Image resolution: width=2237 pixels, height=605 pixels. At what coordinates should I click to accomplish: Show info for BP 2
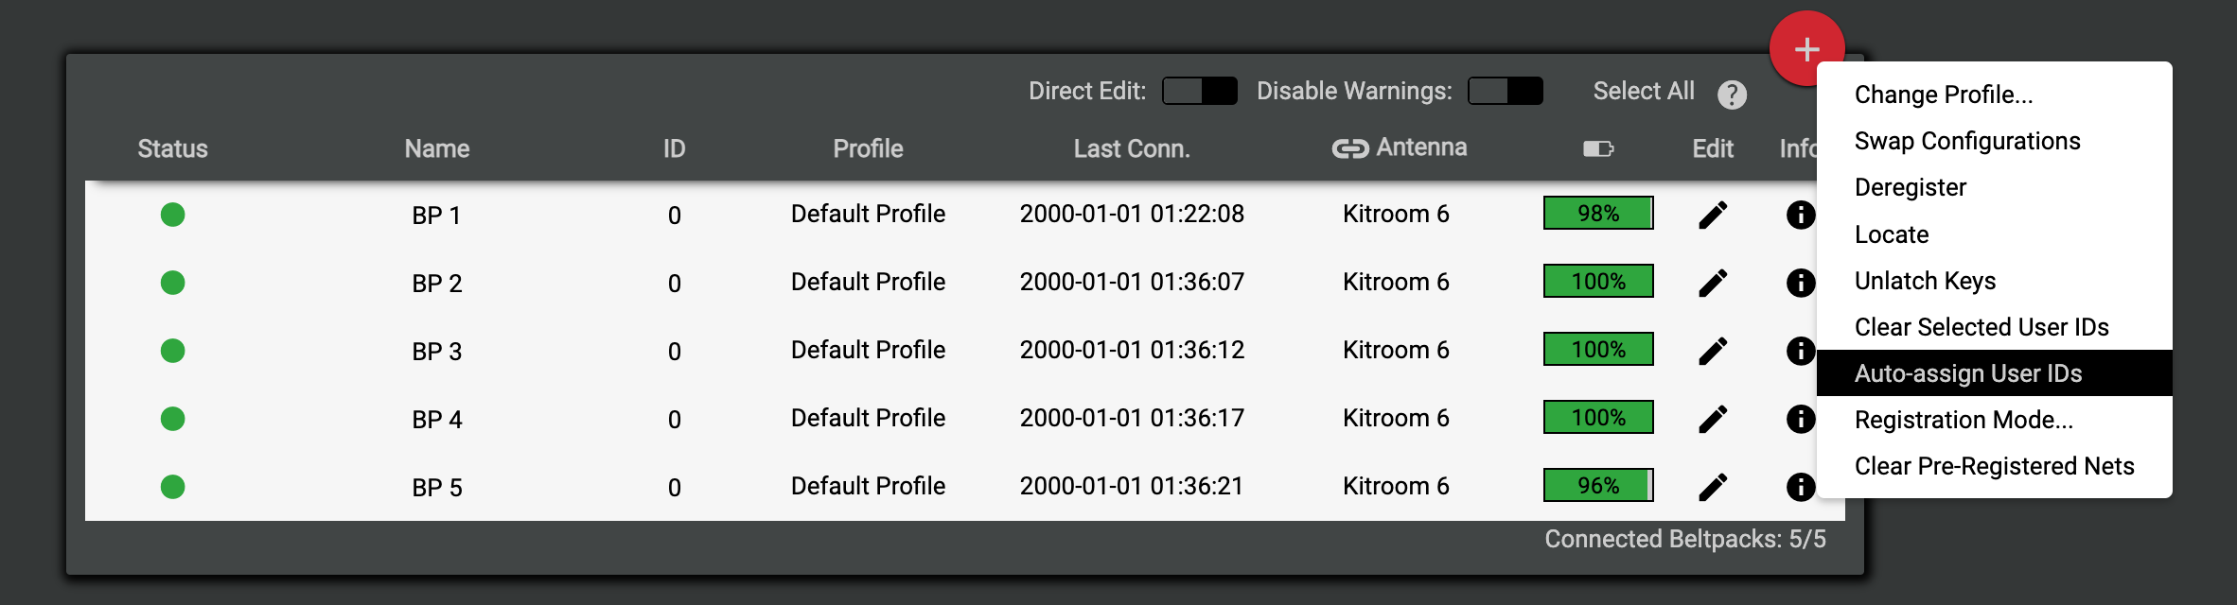[x=1800, y=283]
